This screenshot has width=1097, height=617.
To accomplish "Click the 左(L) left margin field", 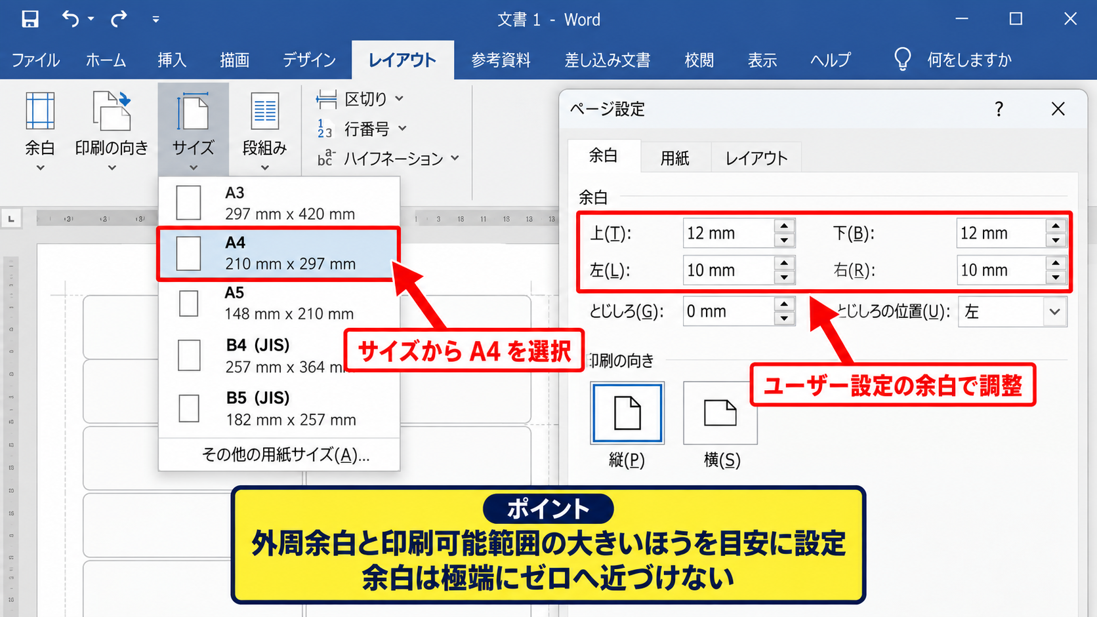I will 728,270.
